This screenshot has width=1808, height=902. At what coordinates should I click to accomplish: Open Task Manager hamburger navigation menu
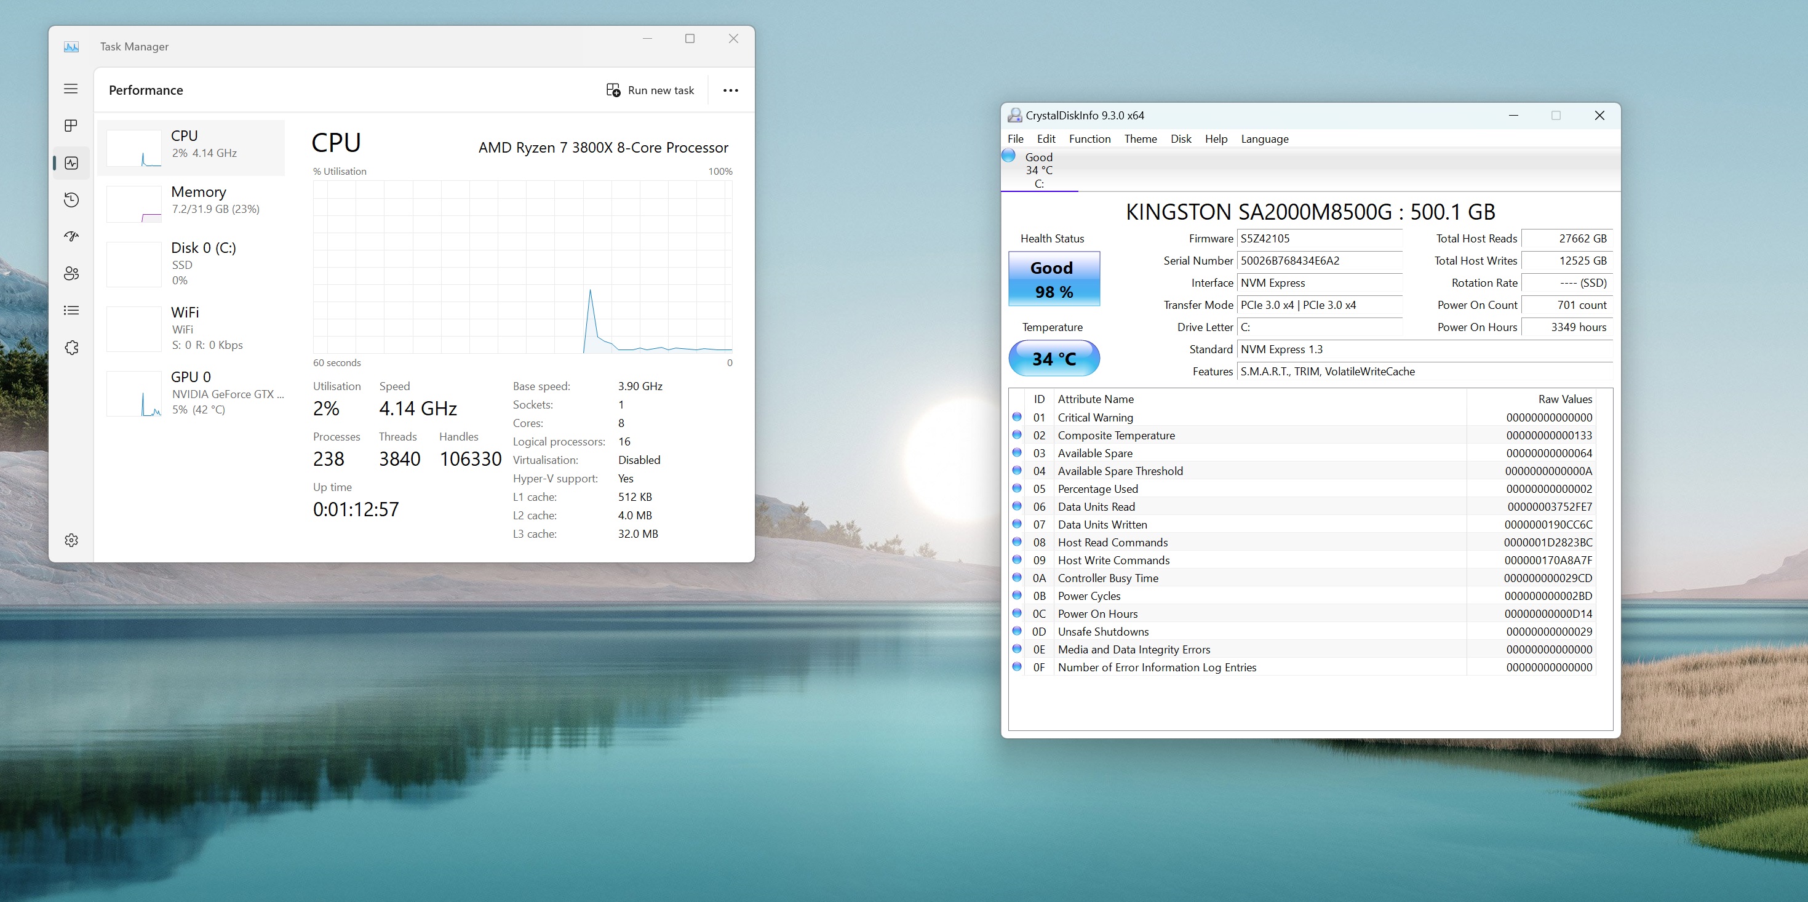(x=71, y=89)
